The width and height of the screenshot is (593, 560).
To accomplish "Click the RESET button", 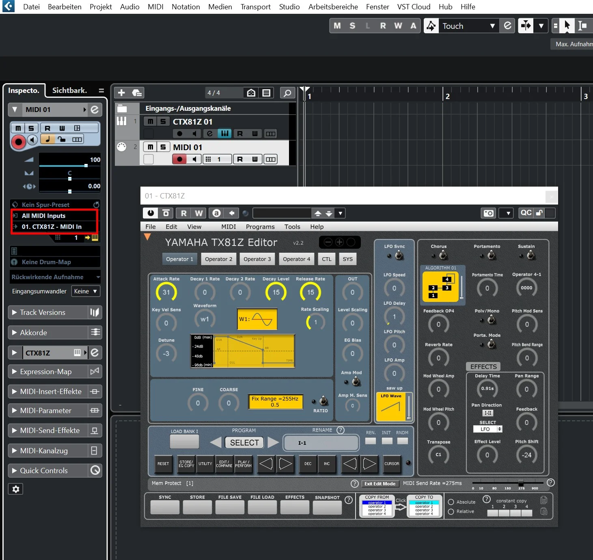I will pyautogui.click(x=163, y=464).
